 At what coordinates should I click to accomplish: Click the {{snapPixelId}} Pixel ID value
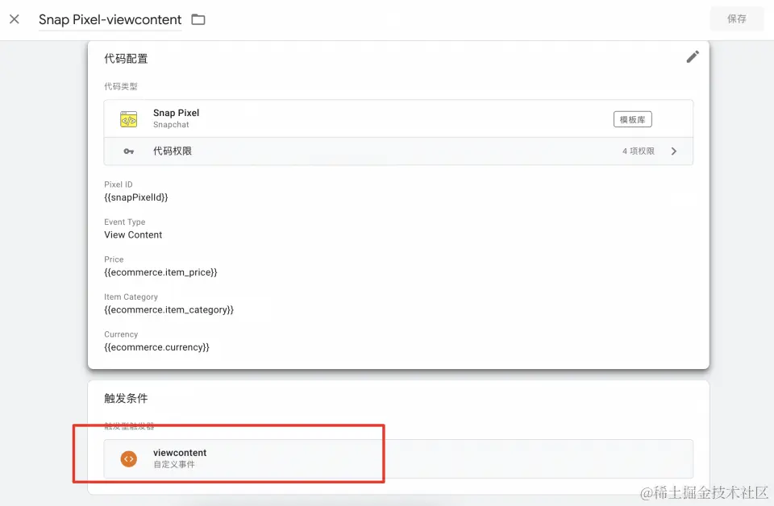(135, 197)
